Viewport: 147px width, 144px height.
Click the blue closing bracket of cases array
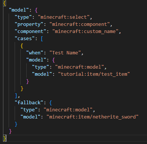pos(16,96)
